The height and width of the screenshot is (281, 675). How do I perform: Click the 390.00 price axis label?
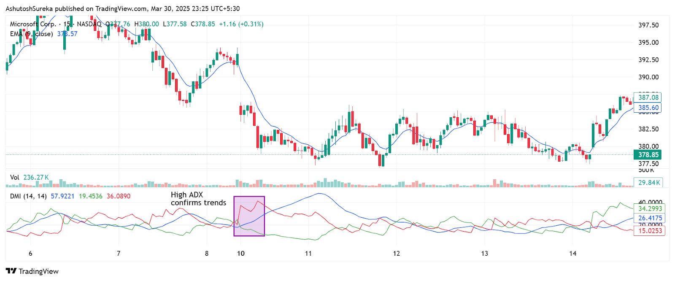(x=648, y=77)
